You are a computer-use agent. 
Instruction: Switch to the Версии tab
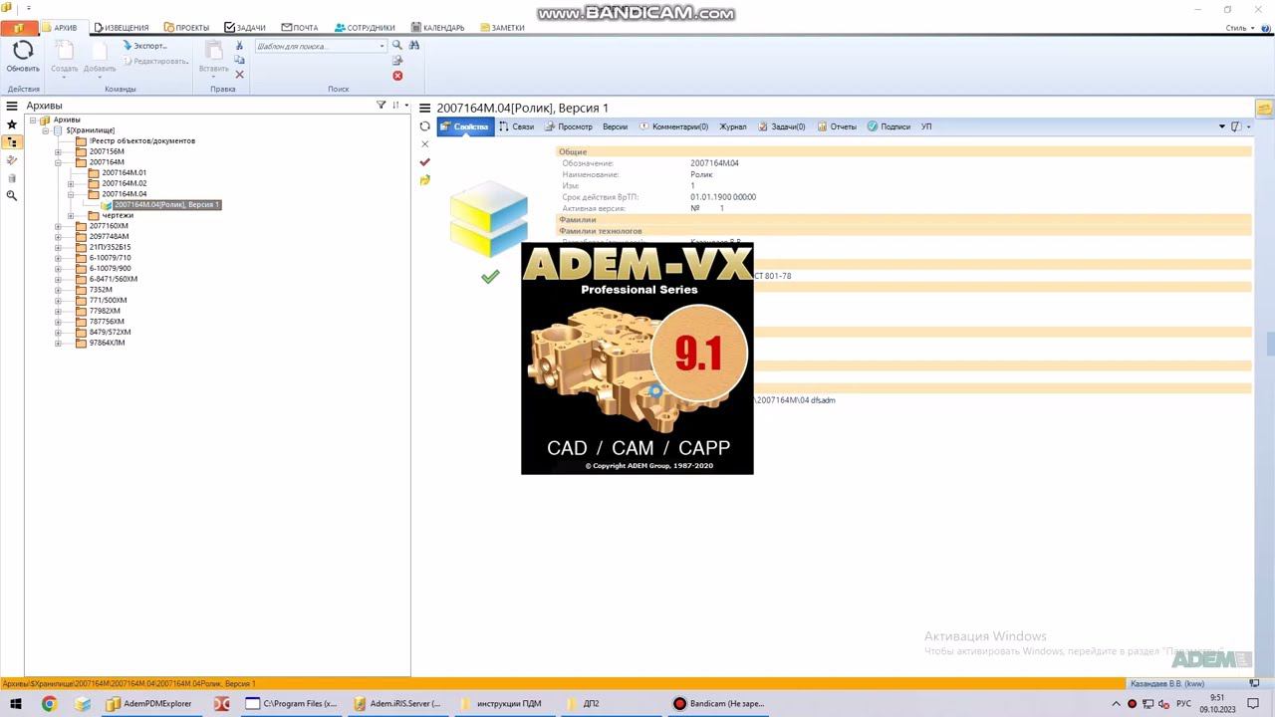[x=615, y=126]
